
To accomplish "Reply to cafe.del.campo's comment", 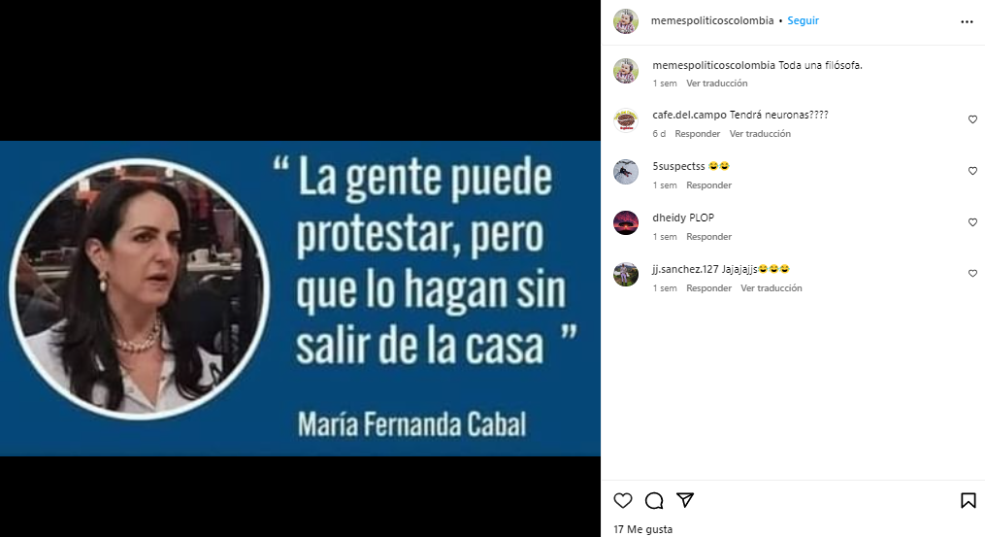I will 698,134.
